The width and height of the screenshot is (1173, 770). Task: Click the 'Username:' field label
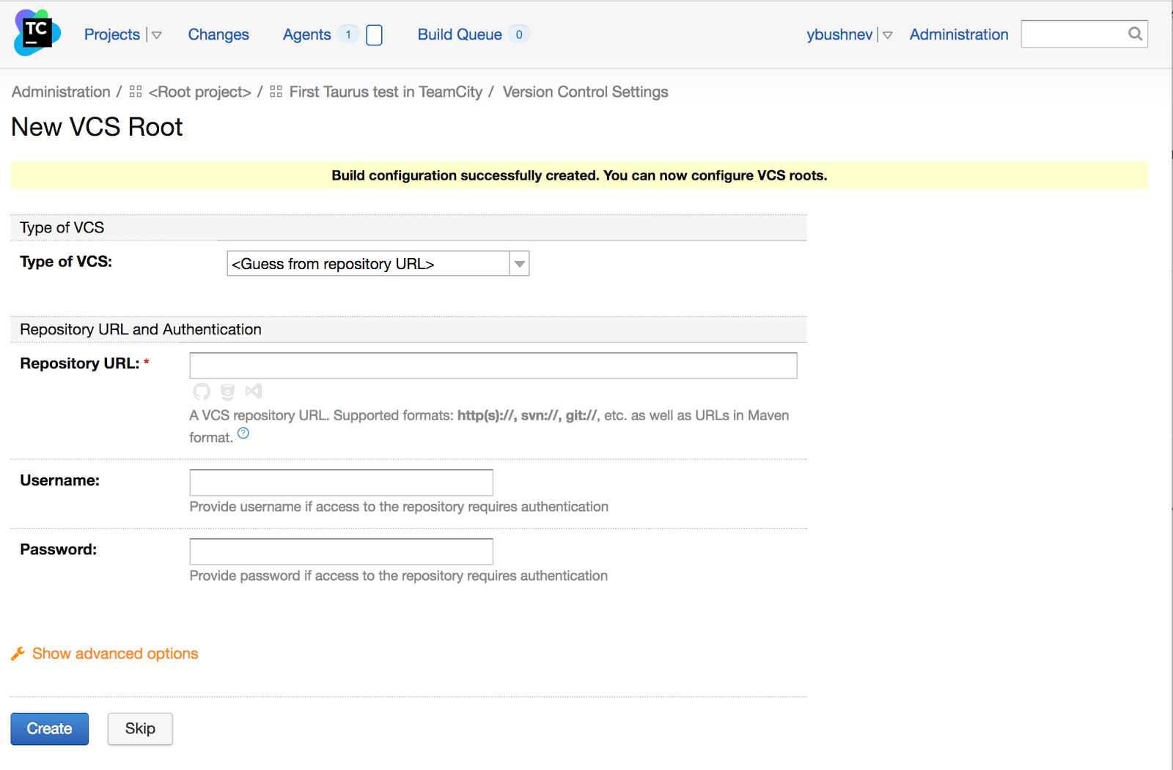[59, 480]
